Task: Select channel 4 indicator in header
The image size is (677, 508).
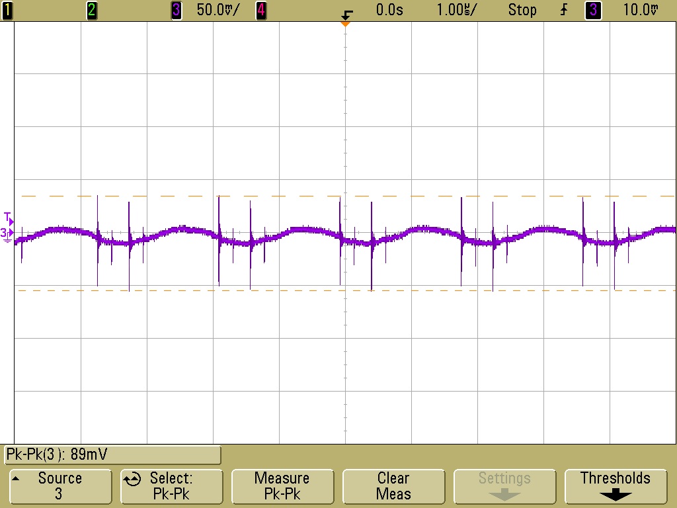Action: pyautogui.click(x=260, y=11)
